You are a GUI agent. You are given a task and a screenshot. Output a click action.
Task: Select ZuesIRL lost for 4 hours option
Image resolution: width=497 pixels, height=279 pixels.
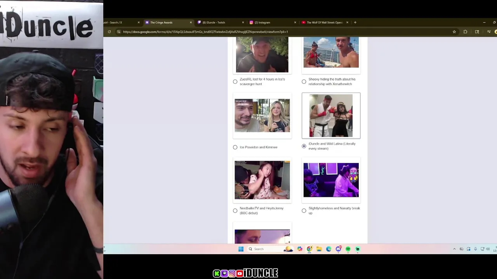pos(235,82)
